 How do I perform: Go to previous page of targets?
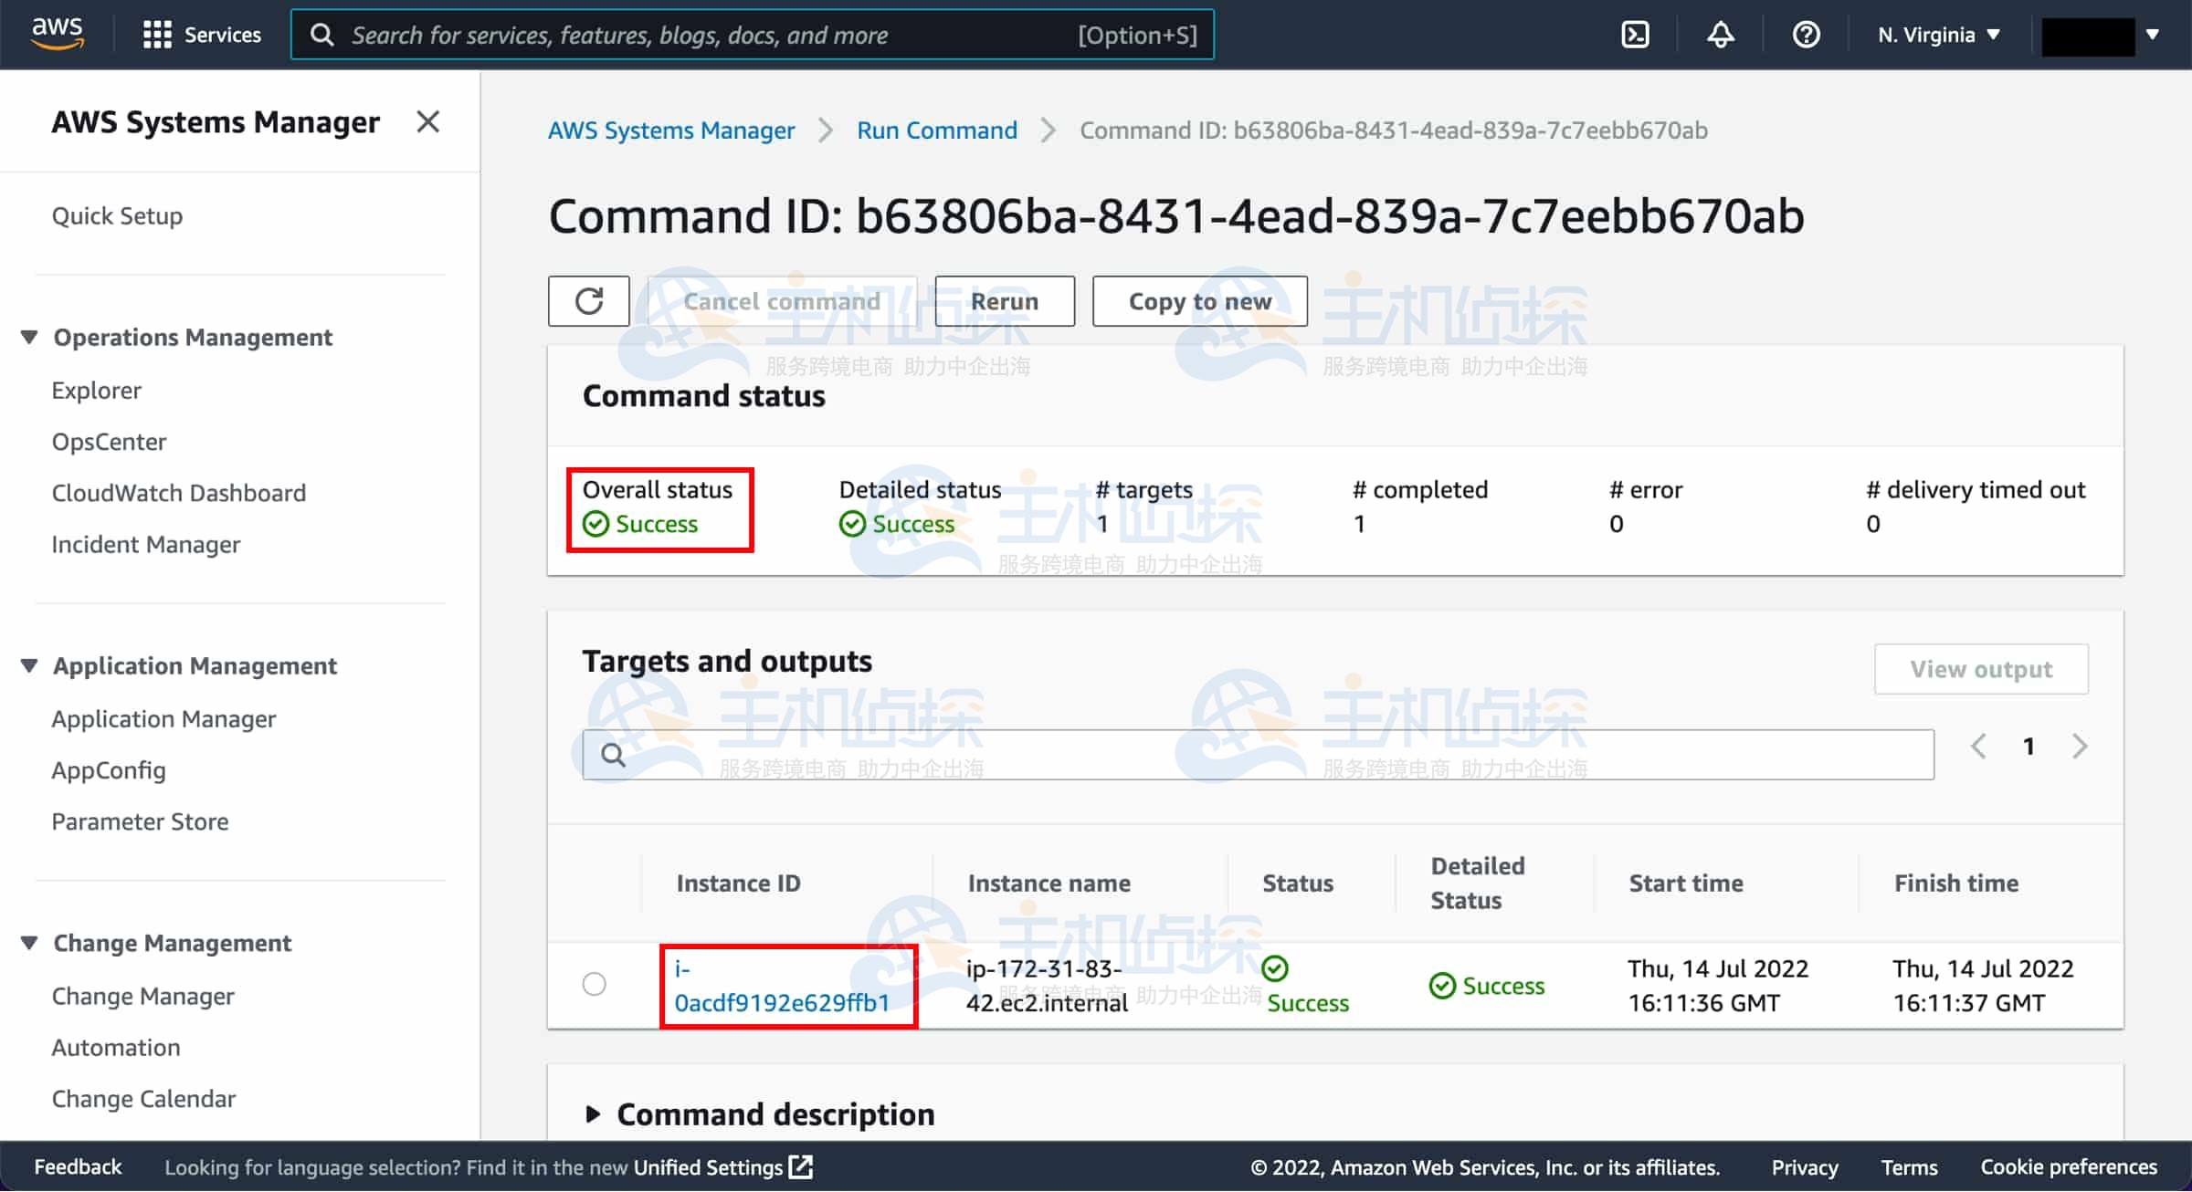(1978, 747)
